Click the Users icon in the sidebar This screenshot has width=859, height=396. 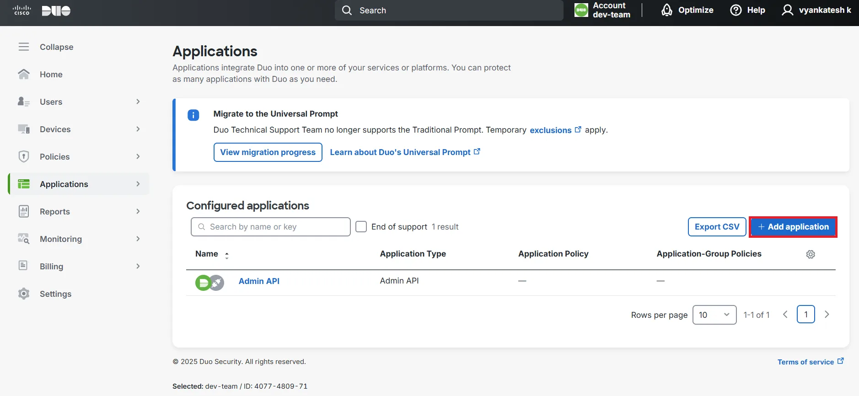24,102
